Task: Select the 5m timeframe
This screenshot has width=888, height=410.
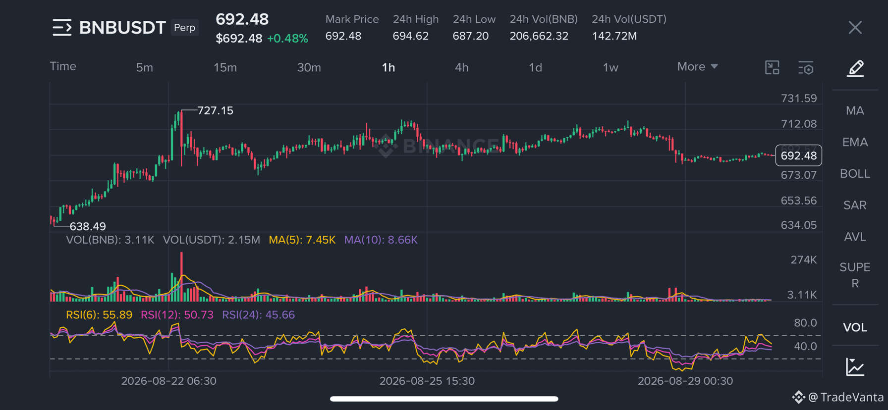Action: click(x=145, y=67)
